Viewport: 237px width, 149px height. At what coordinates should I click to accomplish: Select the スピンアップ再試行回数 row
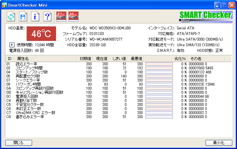point(118,88)
